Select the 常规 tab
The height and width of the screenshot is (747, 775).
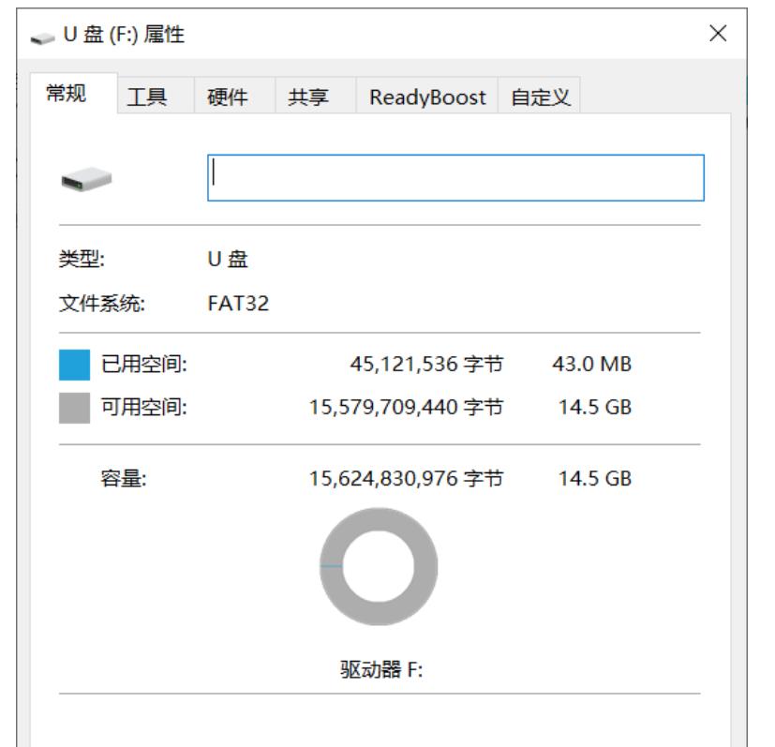pyautogui.click(x=67, y=96)
